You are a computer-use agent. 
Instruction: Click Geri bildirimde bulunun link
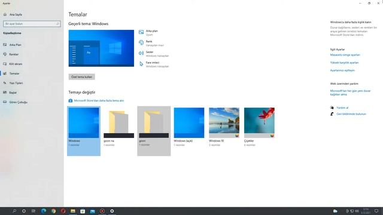click(x=351, y=114)
